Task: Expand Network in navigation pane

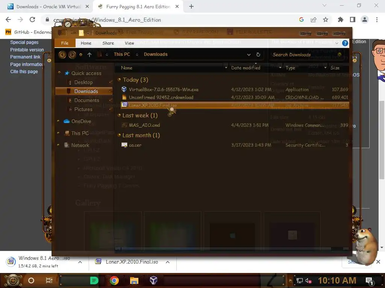Action: point(58,145)
